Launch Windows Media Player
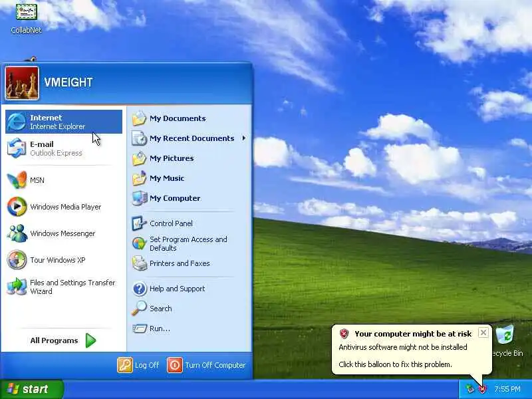 point(64,207)
